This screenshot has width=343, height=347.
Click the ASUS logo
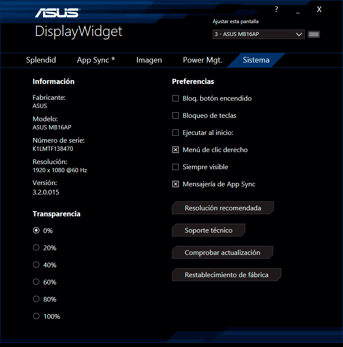(57, 12)
